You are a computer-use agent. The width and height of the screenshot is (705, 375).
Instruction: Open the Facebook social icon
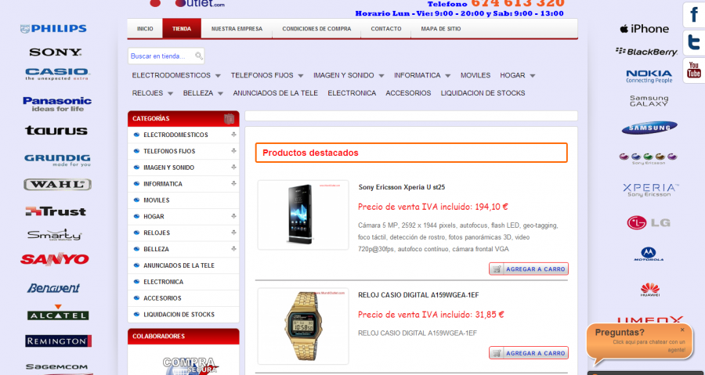694,16
